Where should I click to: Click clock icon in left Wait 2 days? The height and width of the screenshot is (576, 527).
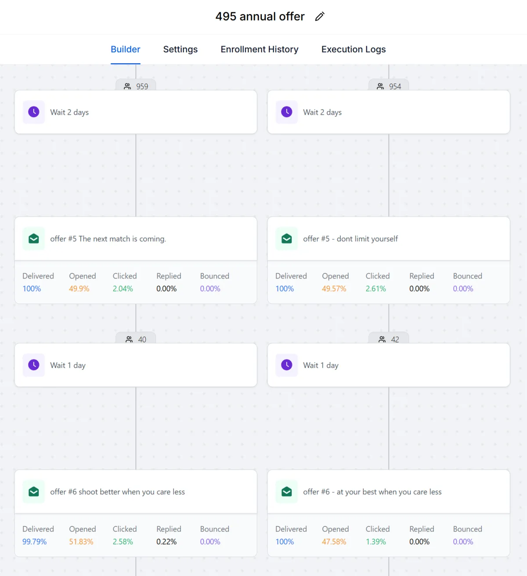point(34,112)
